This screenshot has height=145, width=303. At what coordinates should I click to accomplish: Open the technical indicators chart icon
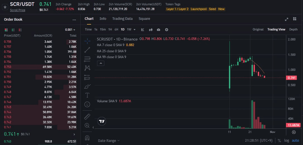[x=143, y=30]
